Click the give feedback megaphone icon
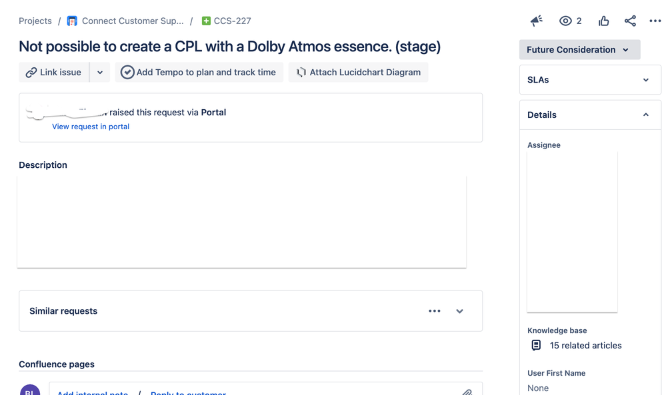Image resolution: width=666 pixels, height=395 pixels. tap(536, 21)
